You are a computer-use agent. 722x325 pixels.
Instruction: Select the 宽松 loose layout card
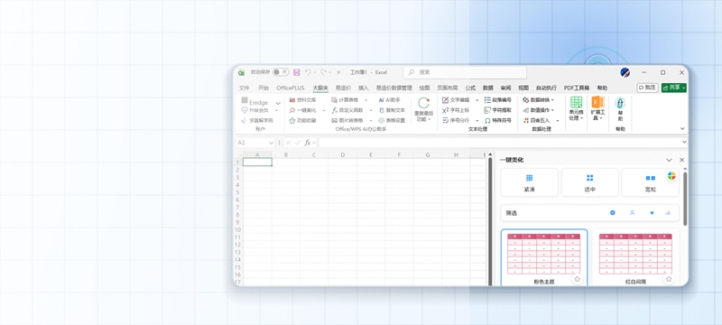[650, 182]
